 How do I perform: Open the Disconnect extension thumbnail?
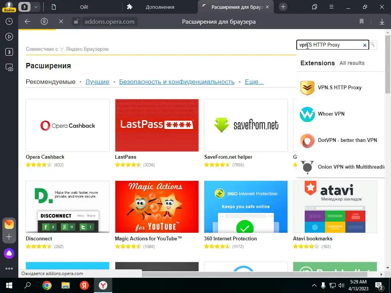(x=68, y=207)
